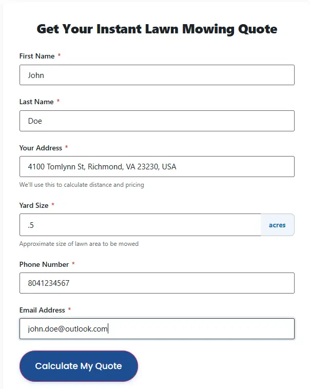Focus the Last Name field containing Doe

click(x=157, y=121)
